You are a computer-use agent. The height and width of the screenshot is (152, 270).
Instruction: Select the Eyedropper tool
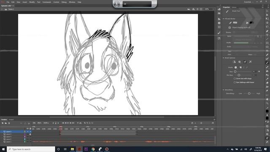[x=267, y=79]
